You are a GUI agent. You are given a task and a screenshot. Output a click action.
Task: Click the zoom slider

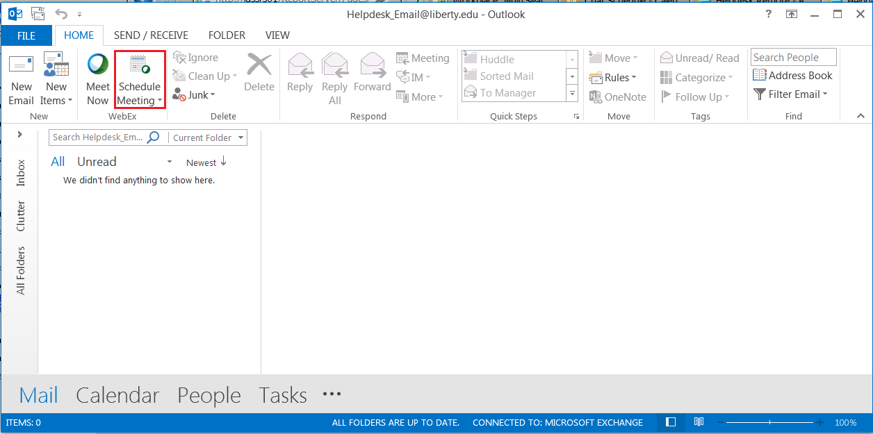[x=770, y=422]
